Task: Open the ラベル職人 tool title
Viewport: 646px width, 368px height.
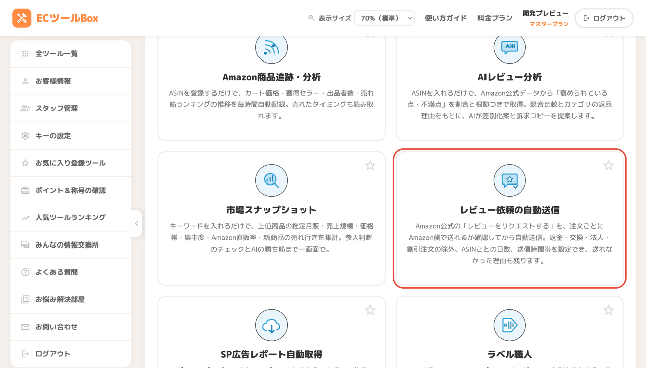Action: coord(510,354)
